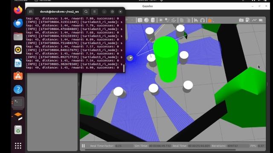
Task: Open the terminal hamburger menu
Action: (95, 12)
